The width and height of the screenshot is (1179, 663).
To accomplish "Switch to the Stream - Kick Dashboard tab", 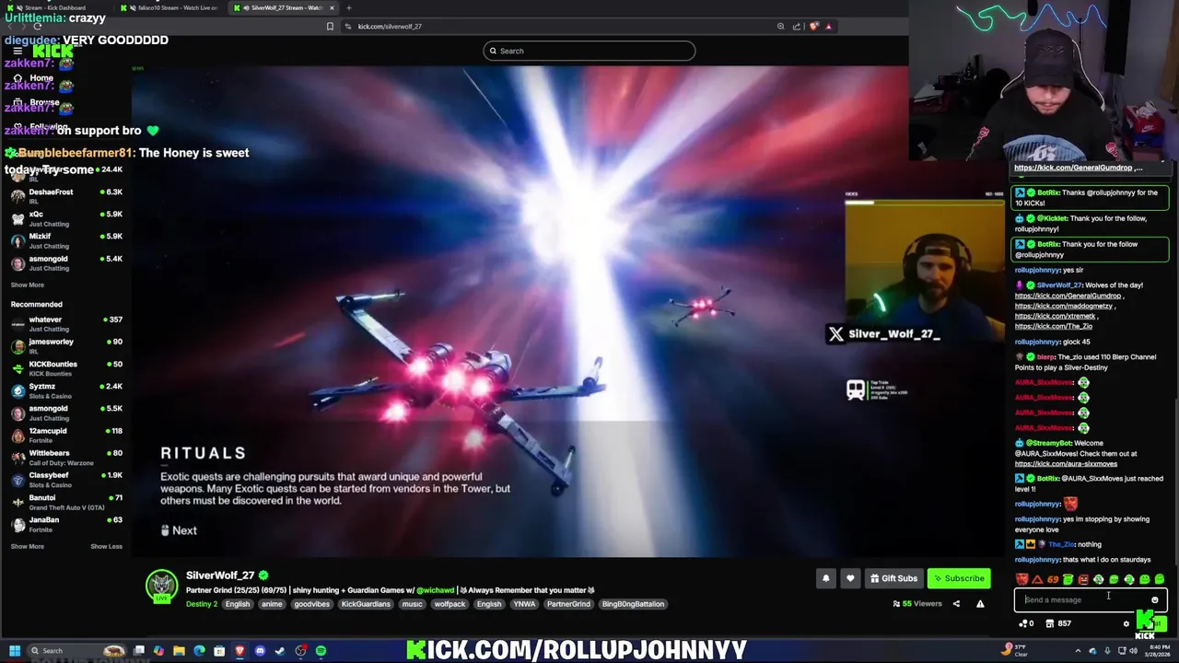I will pos(55,7).
